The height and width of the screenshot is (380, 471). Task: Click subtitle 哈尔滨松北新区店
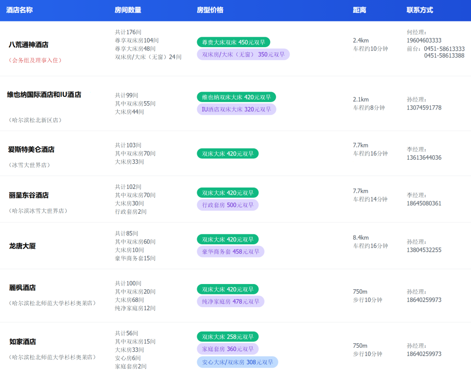coord(35,120)
